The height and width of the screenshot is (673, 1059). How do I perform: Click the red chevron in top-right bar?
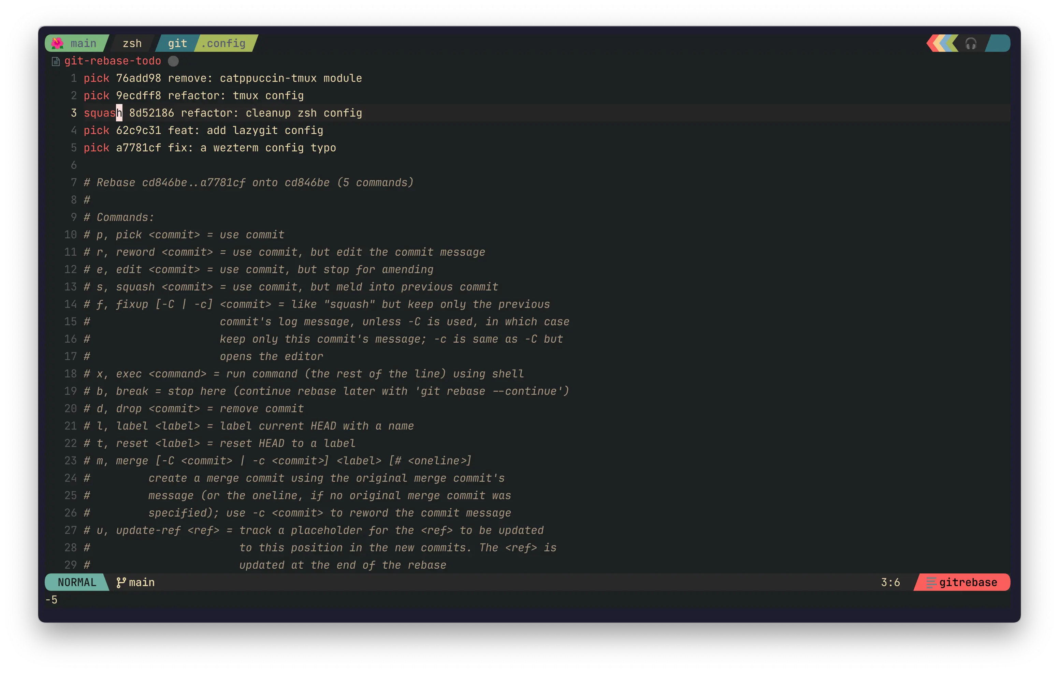(x=932, y=44)
